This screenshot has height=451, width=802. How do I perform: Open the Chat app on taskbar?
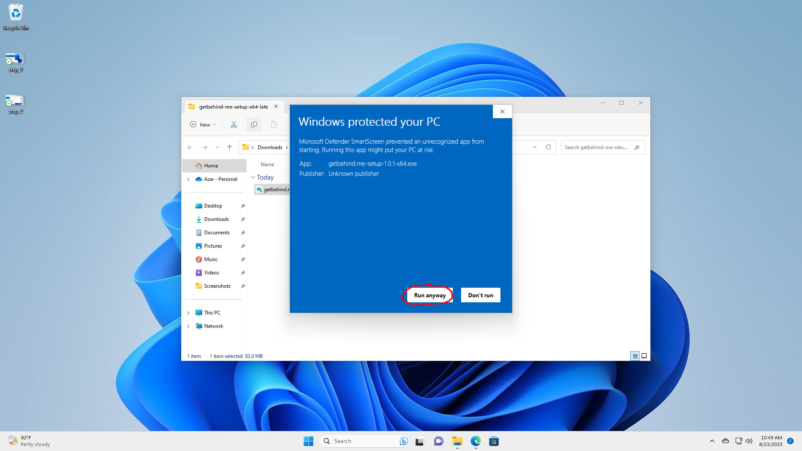[x=439, y=441]
